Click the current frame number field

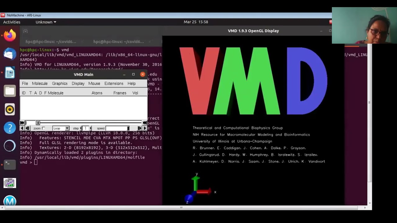click(30, 123)
